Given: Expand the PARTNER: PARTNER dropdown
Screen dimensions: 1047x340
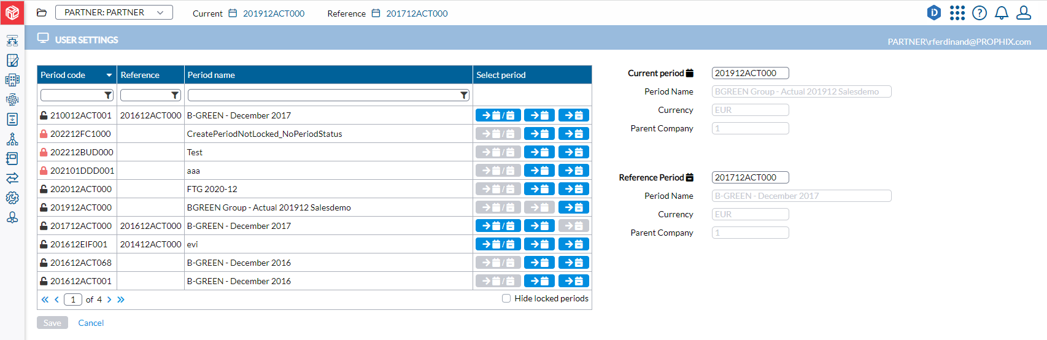Looking at the screenshot, I should pos(114,12).
